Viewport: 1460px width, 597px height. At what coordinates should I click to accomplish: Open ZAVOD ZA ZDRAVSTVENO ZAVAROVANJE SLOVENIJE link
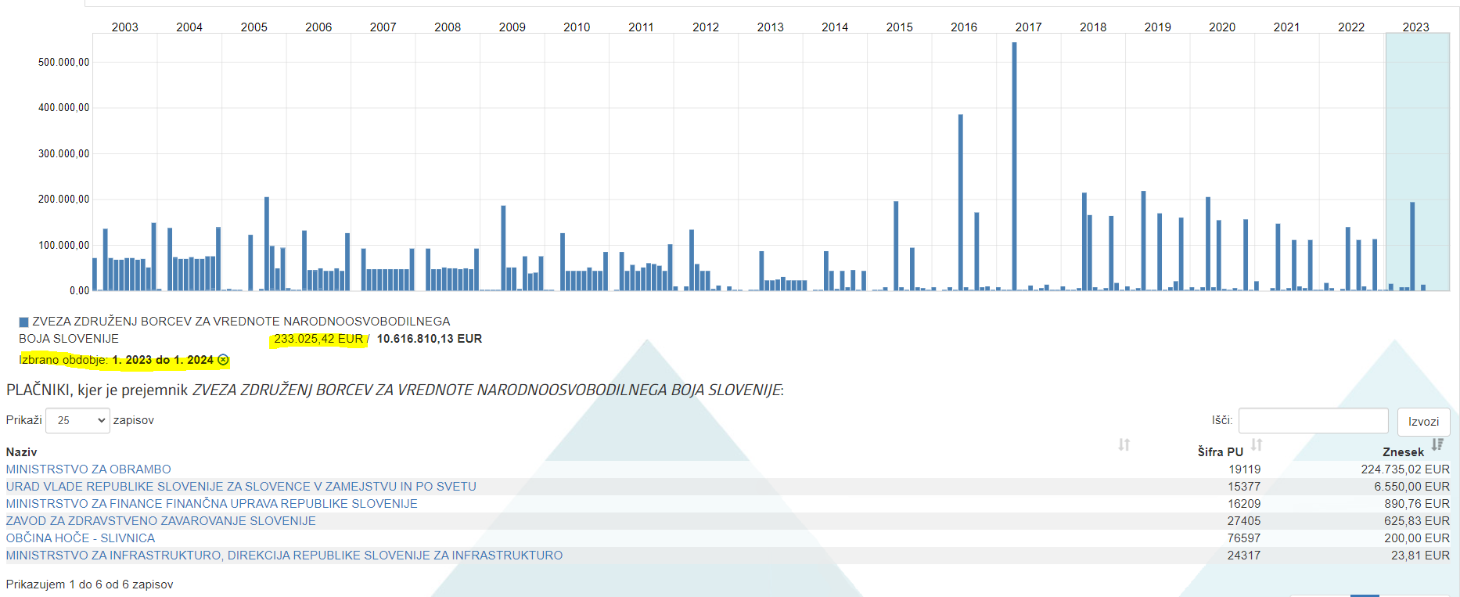[161, 521]
